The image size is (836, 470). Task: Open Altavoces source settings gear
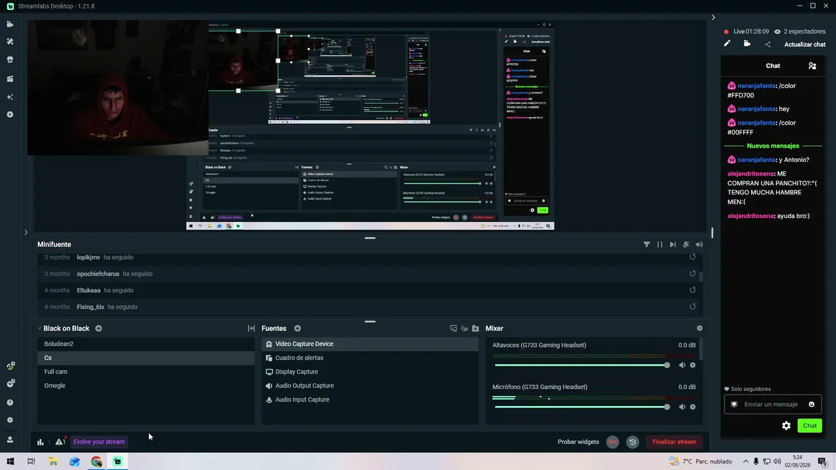pos(693,365)
